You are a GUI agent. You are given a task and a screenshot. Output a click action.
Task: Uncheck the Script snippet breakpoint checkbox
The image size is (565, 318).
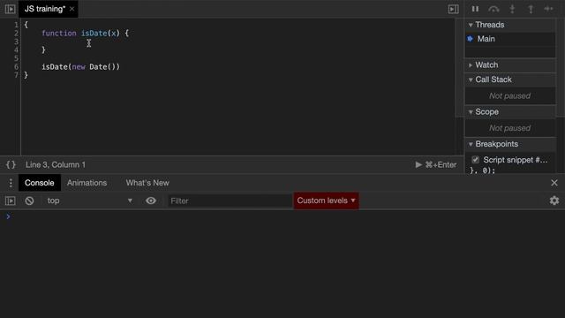475,160
